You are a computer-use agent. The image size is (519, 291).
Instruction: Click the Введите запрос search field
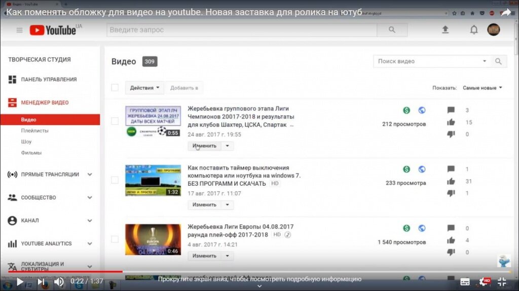pyautogui.click(x=242, y=30)
